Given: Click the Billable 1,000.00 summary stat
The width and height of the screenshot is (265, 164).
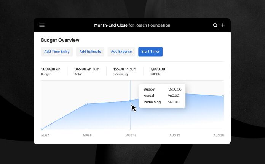Looking at the screenshot, I should 158,71.
